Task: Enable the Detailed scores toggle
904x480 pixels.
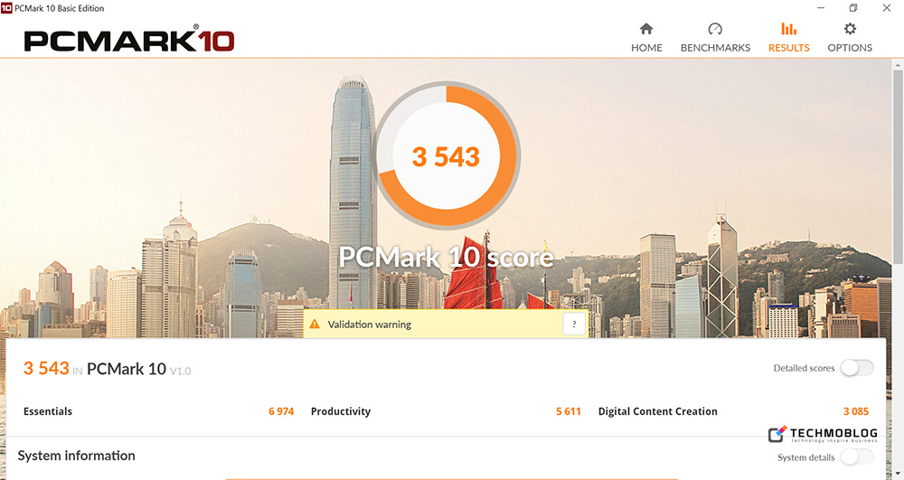Action: click(x=857, y=368)
